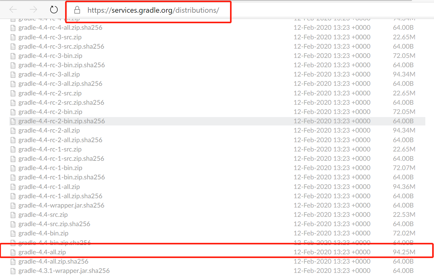Open gradle-4.4-rc-4-all.zip.sha256 link
Screen dimensions: 434x276
tap(60, 28)
